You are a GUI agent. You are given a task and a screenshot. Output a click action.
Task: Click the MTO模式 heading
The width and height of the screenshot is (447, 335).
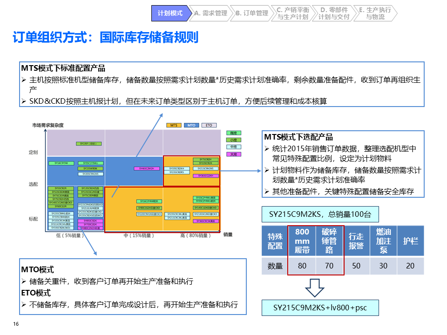[x=38, y=269]
